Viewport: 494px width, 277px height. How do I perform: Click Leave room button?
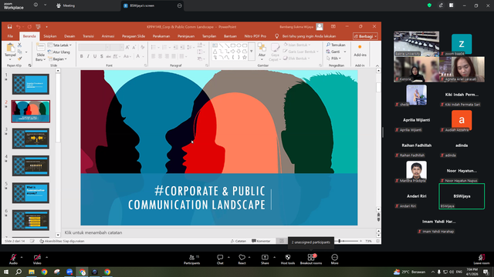[482, 259]
